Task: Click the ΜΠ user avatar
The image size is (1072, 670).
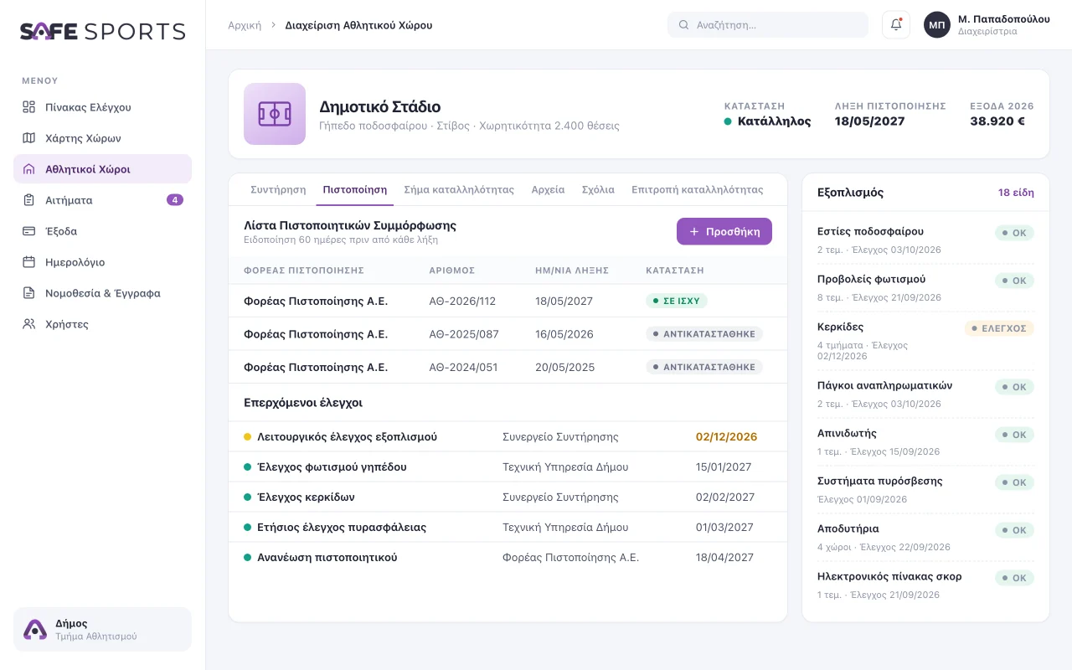Action: click(937, 25)
